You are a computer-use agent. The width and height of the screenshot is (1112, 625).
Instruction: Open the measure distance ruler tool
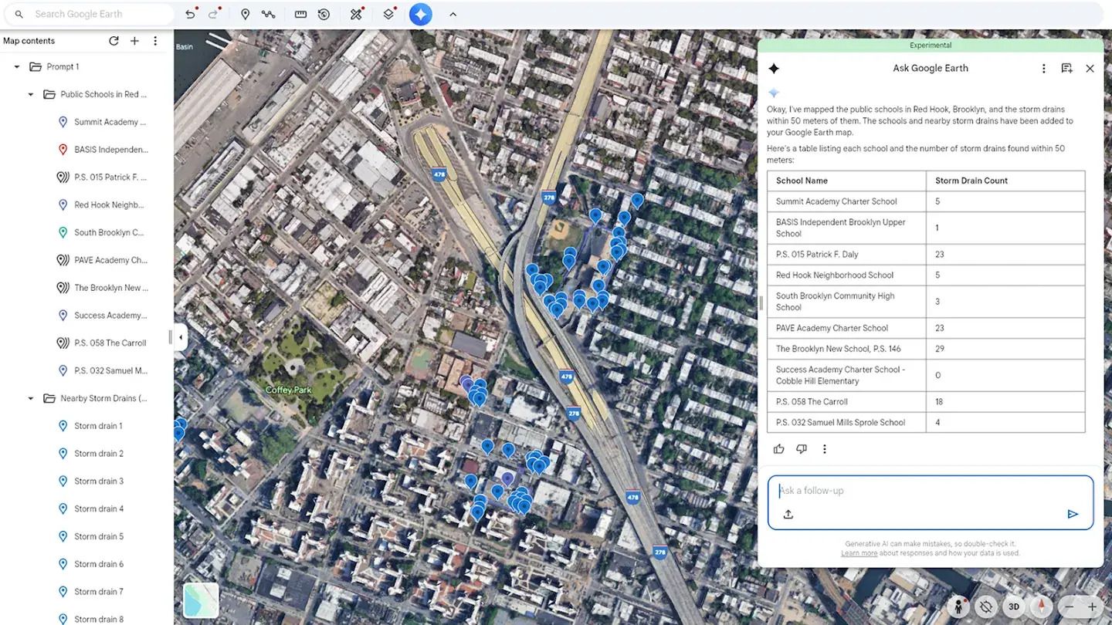pos(301,14)
